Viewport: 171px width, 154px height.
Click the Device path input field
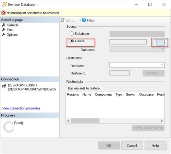pos(128,42)
